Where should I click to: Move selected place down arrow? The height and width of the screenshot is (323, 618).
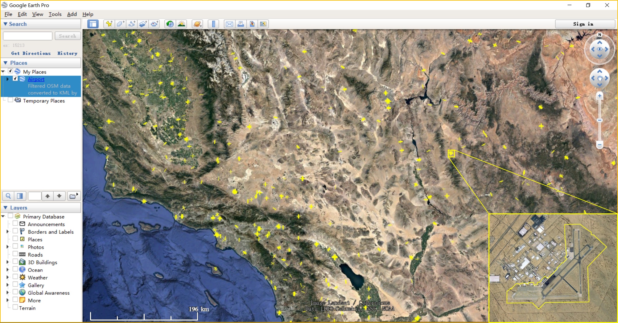tap(59, 196)
